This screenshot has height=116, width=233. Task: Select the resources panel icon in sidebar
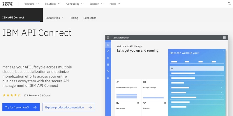click(108, 64)
